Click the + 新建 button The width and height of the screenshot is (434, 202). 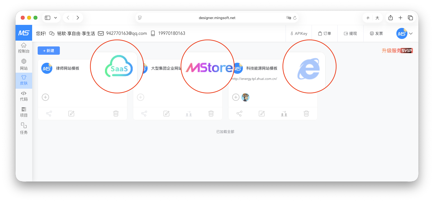49,51
